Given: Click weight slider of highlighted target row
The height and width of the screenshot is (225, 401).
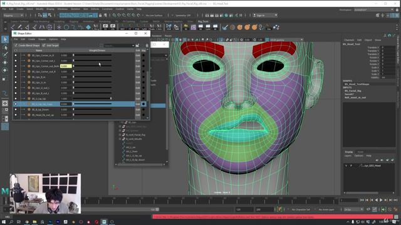Looking at the screenshot, I should 92,104.
